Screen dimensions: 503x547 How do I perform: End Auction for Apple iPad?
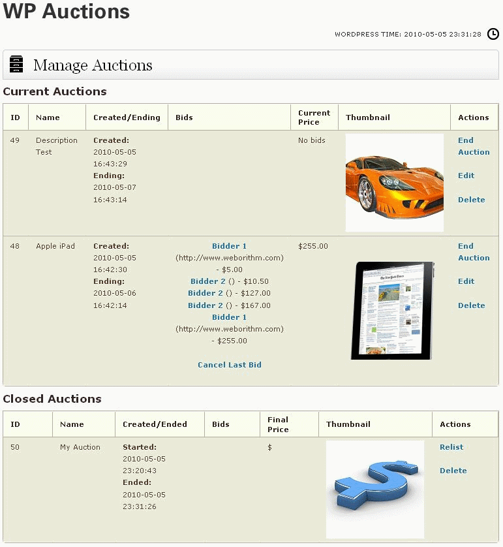click(x=474, y=252)
